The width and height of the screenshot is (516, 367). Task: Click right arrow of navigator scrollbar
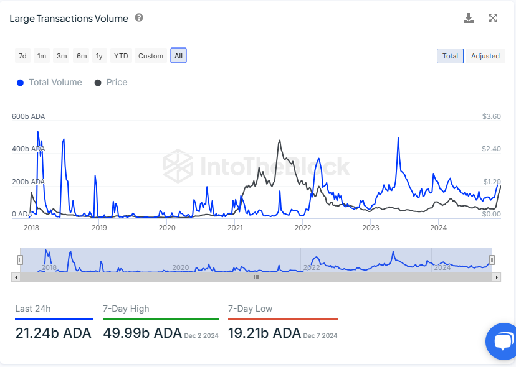pyautogui.click(x=497, y=277)
